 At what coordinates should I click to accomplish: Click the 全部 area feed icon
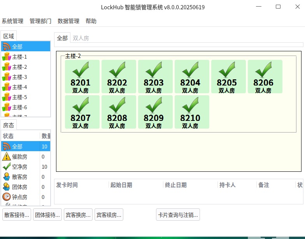tap(7, 47)
